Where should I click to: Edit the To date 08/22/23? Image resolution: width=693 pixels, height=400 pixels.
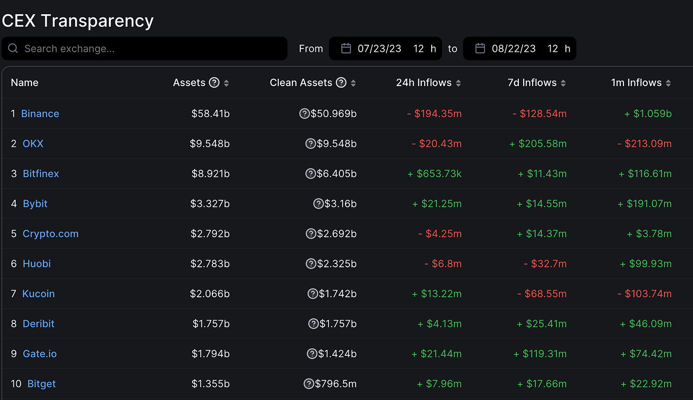tap(514, 49)
